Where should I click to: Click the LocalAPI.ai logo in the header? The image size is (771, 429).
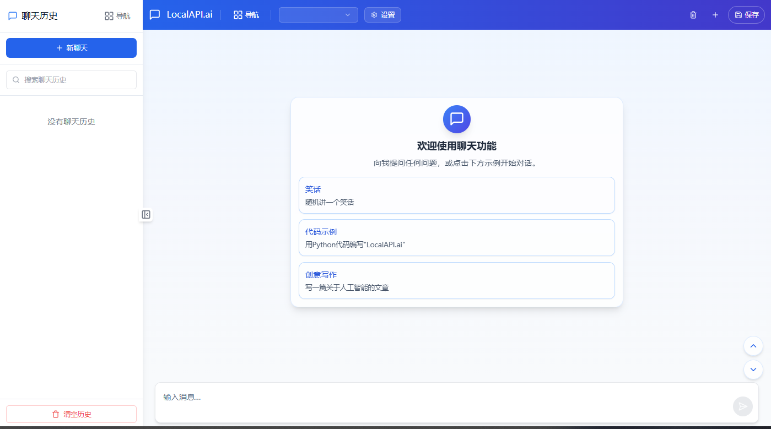coord(181,15)
